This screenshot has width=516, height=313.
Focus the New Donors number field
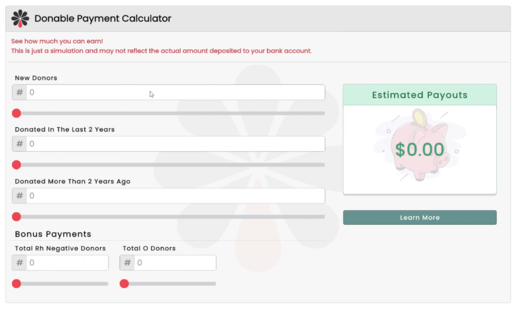175,92
